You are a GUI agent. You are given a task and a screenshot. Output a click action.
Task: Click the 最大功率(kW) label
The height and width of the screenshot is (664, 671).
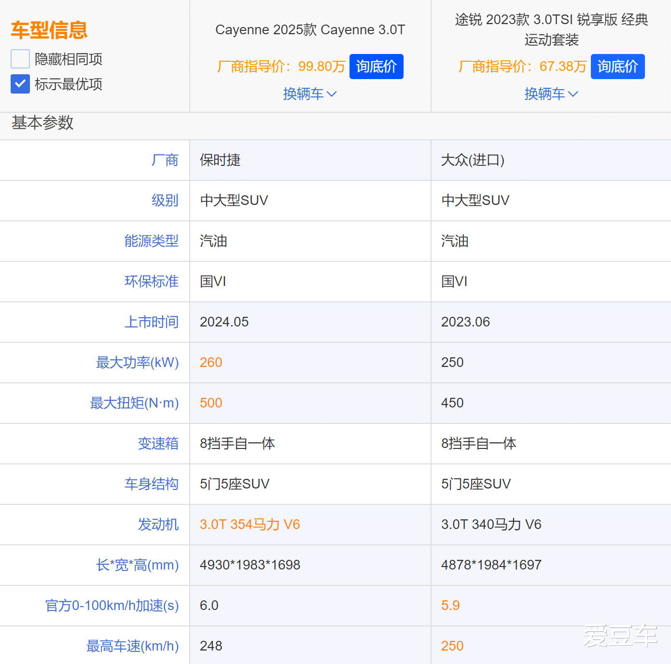coord(138,363)
